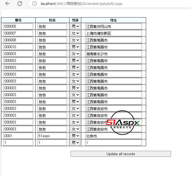Open gender dropdown in row 000008
This screenshot has width=191, height=176.
(x=75, y=40)
